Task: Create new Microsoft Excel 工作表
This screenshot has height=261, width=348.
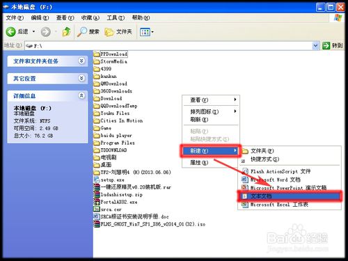Action: pyautogui.click(x=290, y=205)
